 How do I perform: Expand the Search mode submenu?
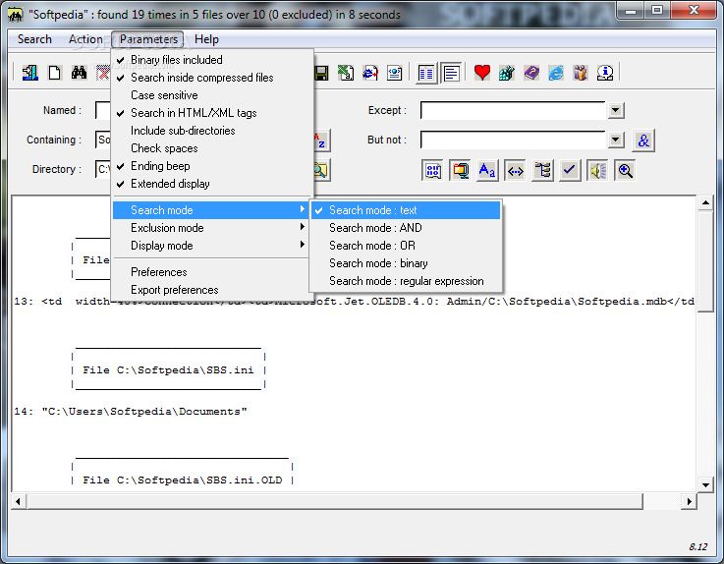pos(210,210)
